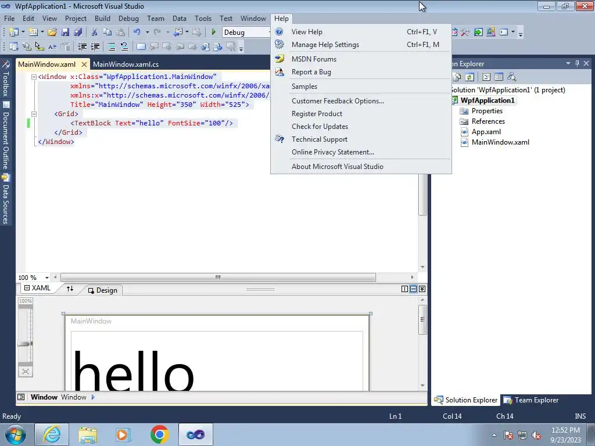Comment out the selected lines icon
The height and width of the screenshot is (446, 595).
pyautogui.click(x=112, y=46)
